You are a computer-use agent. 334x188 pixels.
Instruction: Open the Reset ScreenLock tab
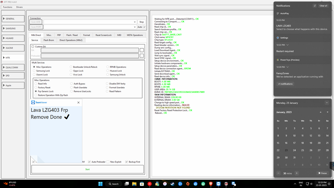104,35
